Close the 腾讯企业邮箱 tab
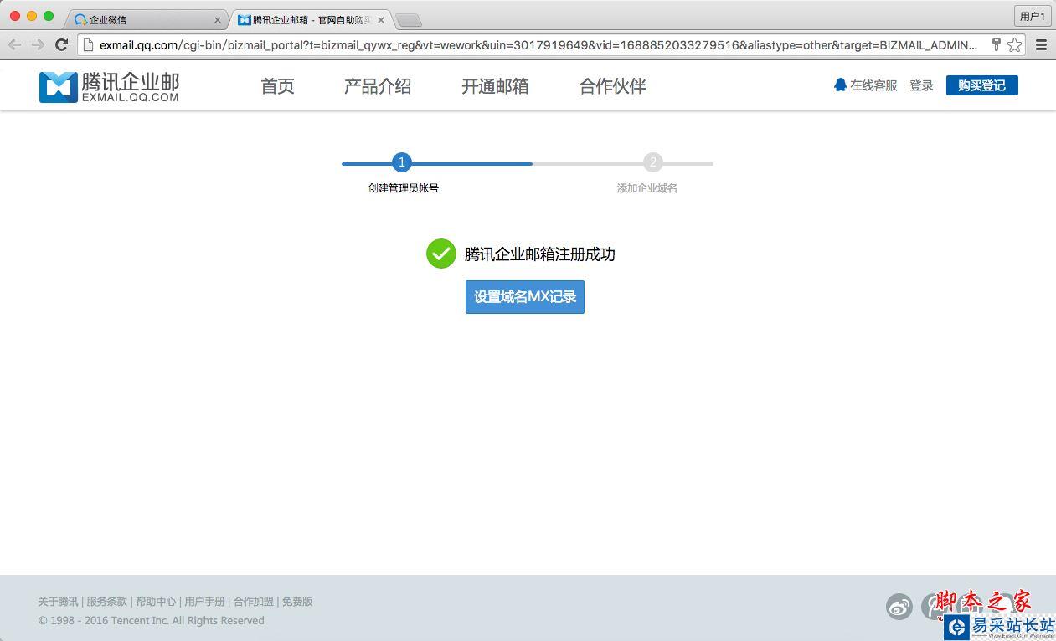This screenshot has height=641, width=1056. [x=381, y=19]
